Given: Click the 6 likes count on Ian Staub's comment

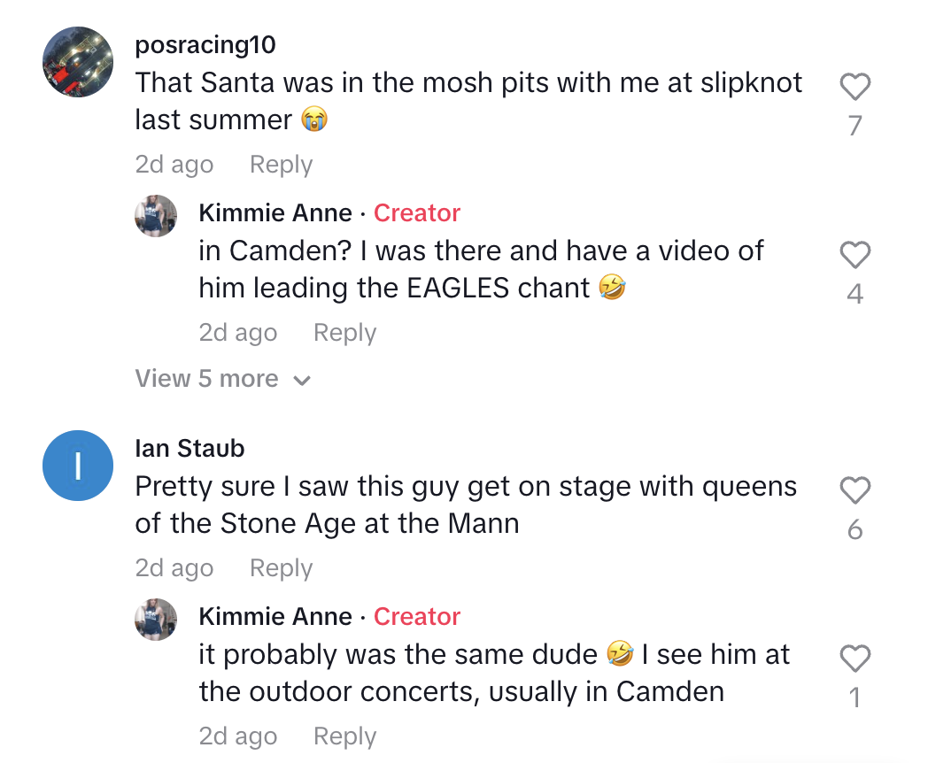Looking at the screenshot, I should pyautogui.click(x=855, y=529).
